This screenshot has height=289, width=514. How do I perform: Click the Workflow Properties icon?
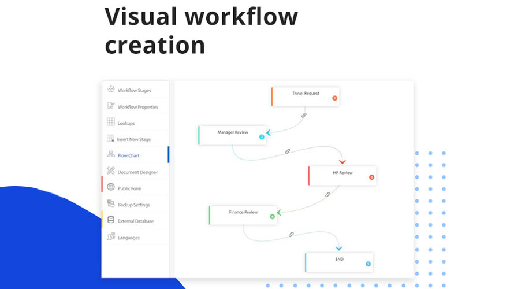111,105
